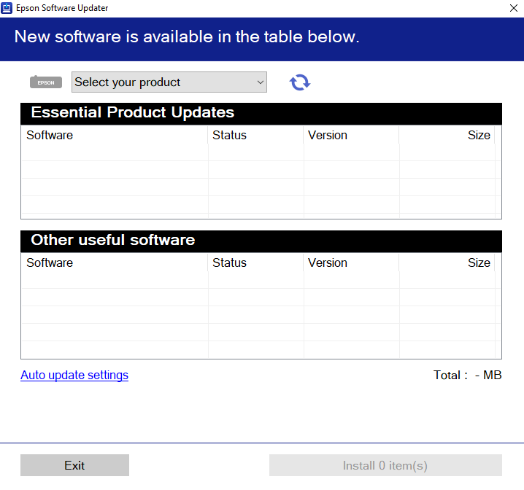The image size is (524, 490).
Task: Click the blue refresh arrows icon
Action: (300, 82)
